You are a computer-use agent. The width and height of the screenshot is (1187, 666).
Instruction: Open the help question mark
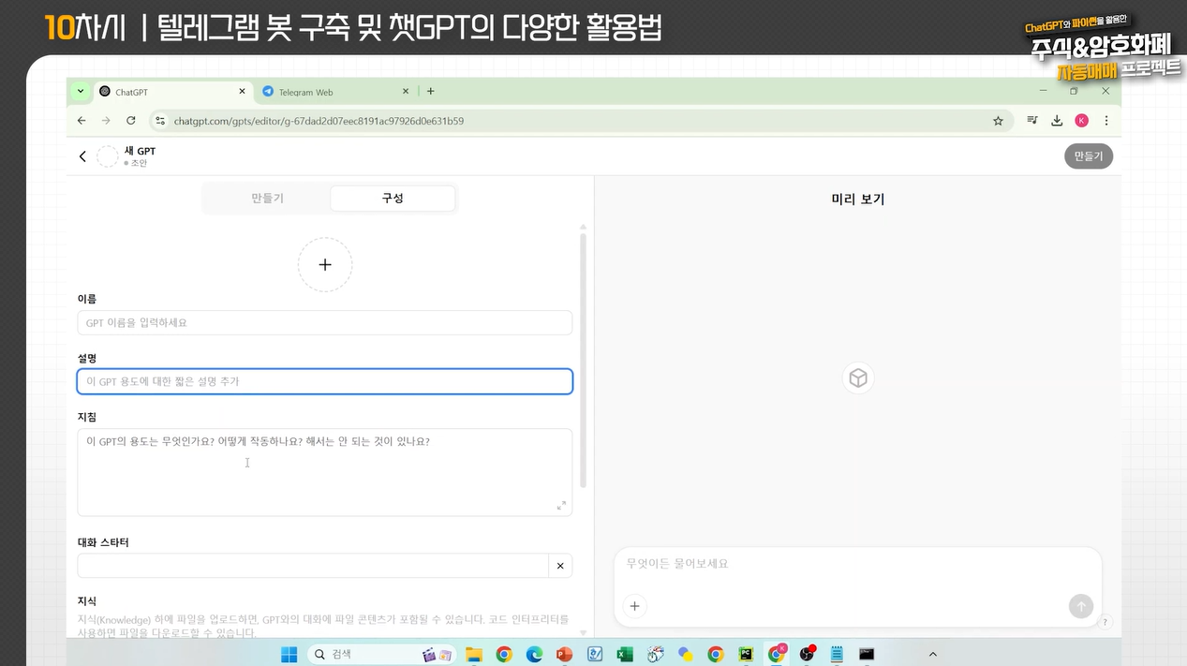tap(1105, 622)
